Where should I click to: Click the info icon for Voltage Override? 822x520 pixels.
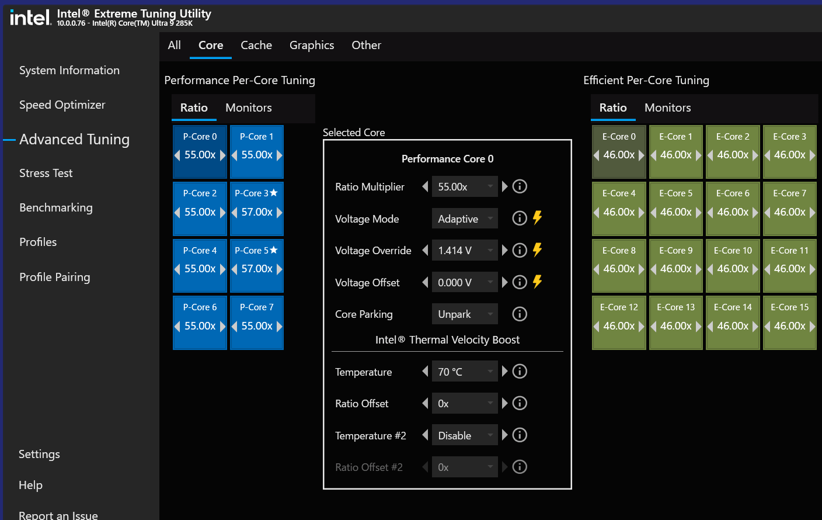pos(520,250)
